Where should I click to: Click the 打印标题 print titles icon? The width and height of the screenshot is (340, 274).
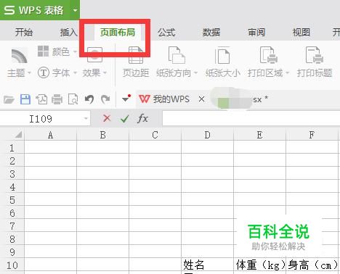[315, 55]
